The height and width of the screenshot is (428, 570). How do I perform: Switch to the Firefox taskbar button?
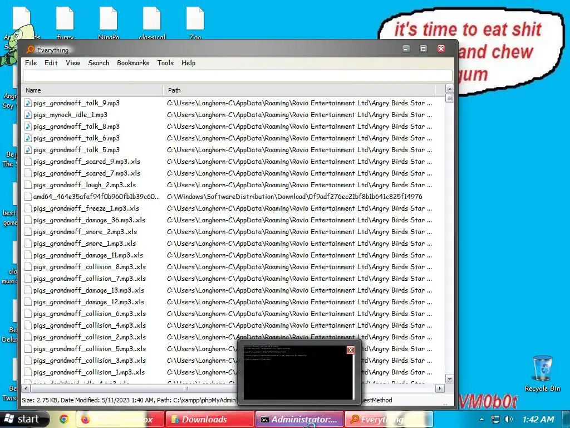click(119, 419)
